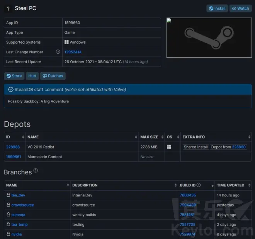Viewport: 255px width, 239px height.
Task: Open build ID 7581481 link
Action: pos(187,215)
